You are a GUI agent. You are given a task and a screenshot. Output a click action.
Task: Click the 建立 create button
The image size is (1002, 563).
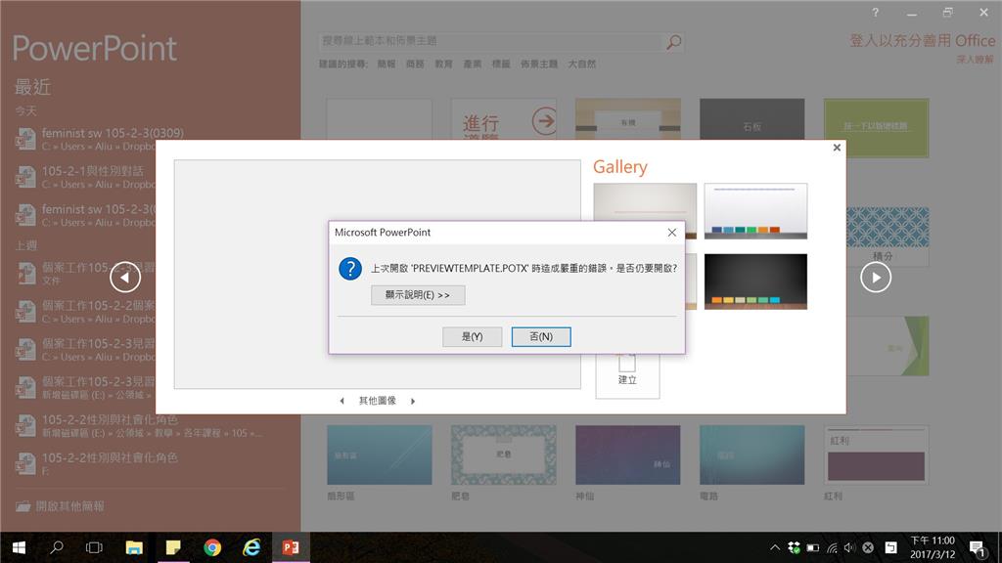click(x=627, y=376)
